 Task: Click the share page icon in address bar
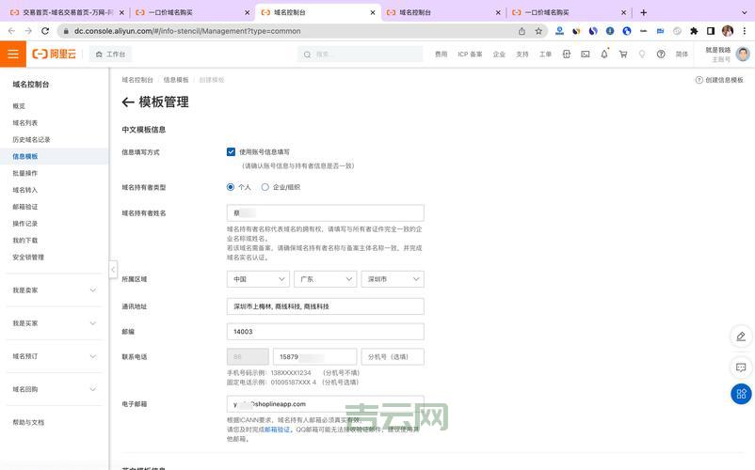[x=522, y=31]
